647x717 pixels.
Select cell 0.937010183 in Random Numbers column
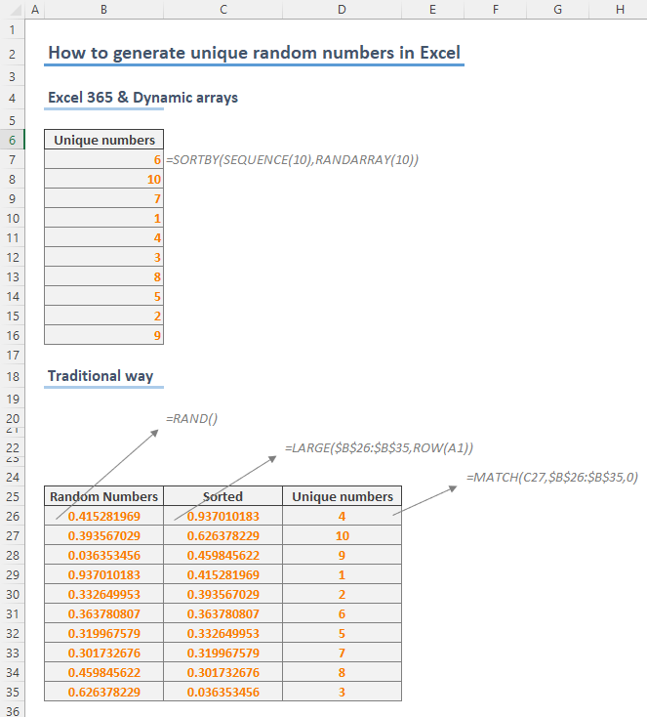pos(104,574)
